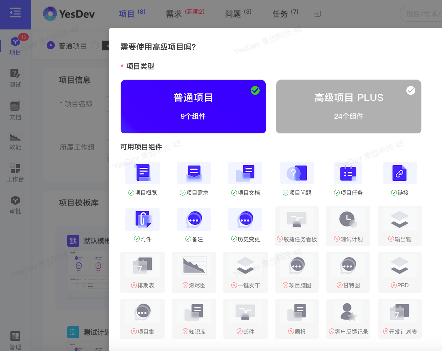Click the 项目/需求 search field
The height and width of the screenshot is (351, 442).
click(x=421, y=14)
